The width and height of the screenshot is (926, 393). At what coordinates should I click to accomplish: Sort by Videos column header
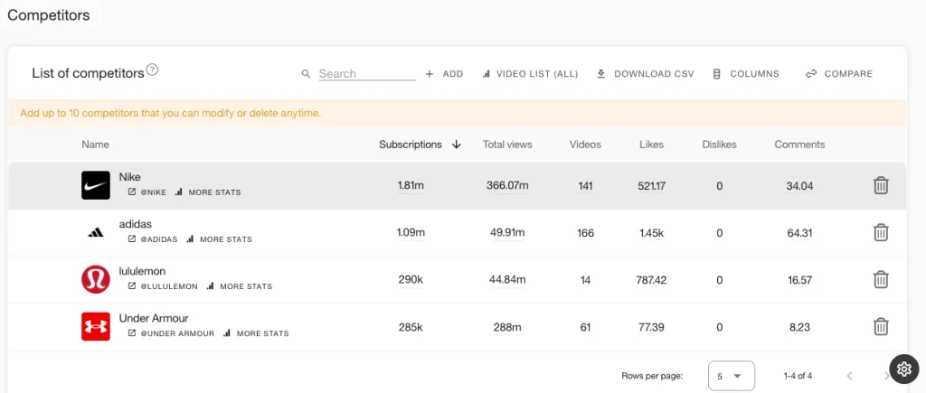pyautogui.click(x=585, y=145)
